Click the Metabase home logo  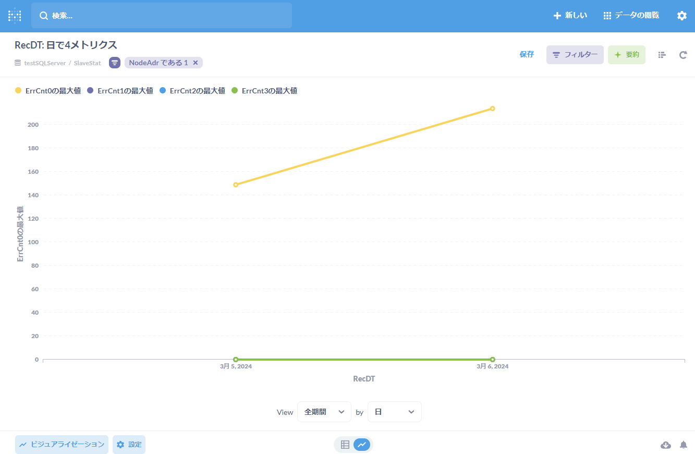tap(15, 16)
